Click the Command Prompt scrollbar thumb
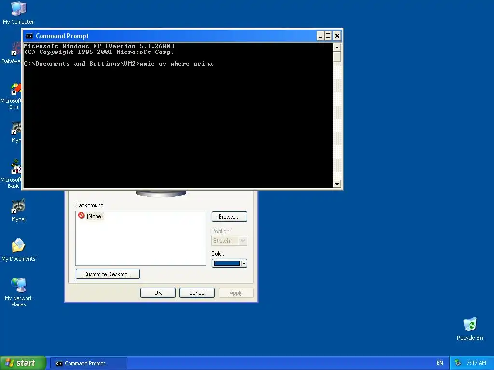The height and width of the screenshot is (370, 494). 337,57
